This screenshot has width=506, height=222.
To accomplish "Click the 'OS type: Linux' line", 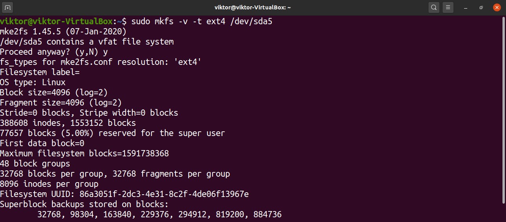I will pyautogui.click(x=33, y=82).
